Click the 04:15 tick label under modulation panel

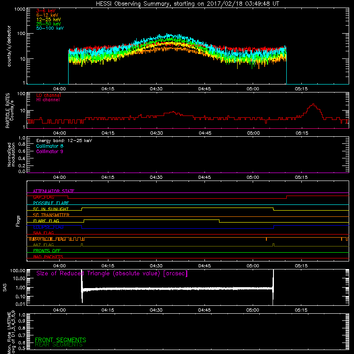[108, 177]
